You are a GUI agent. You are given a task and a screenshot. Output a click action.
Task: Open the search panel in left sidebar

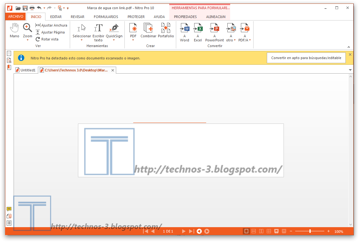pos(9,61)
